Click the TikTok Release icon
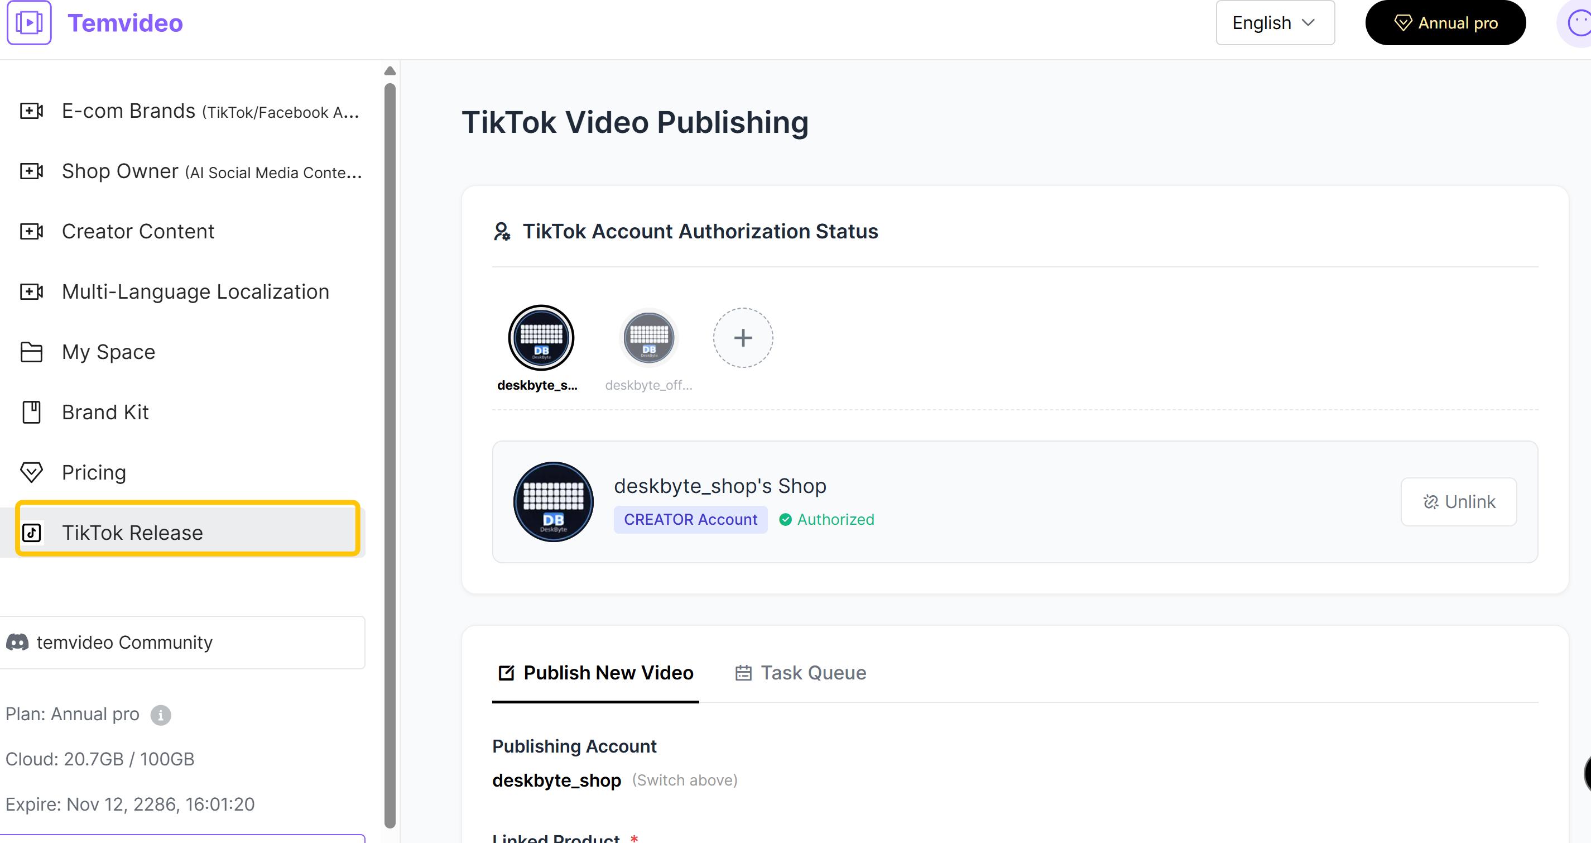 (x=31, y=533)
